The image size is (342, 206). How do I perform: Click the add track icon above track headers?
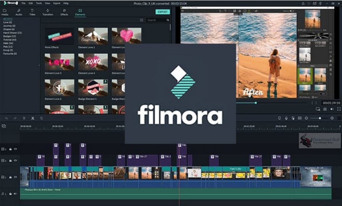click(x=4, y=126)
